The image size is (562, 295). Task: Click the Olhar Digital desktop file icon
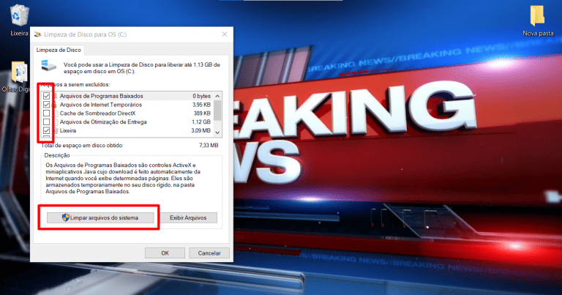click(19, 75)
